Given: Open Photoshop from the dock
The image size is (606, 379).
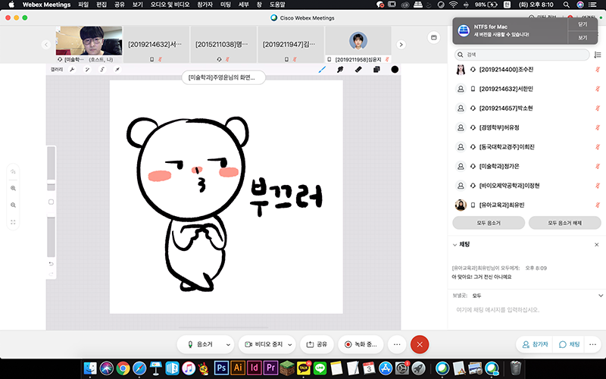Looking at the screenshot, I should click(x=221, y=368).
